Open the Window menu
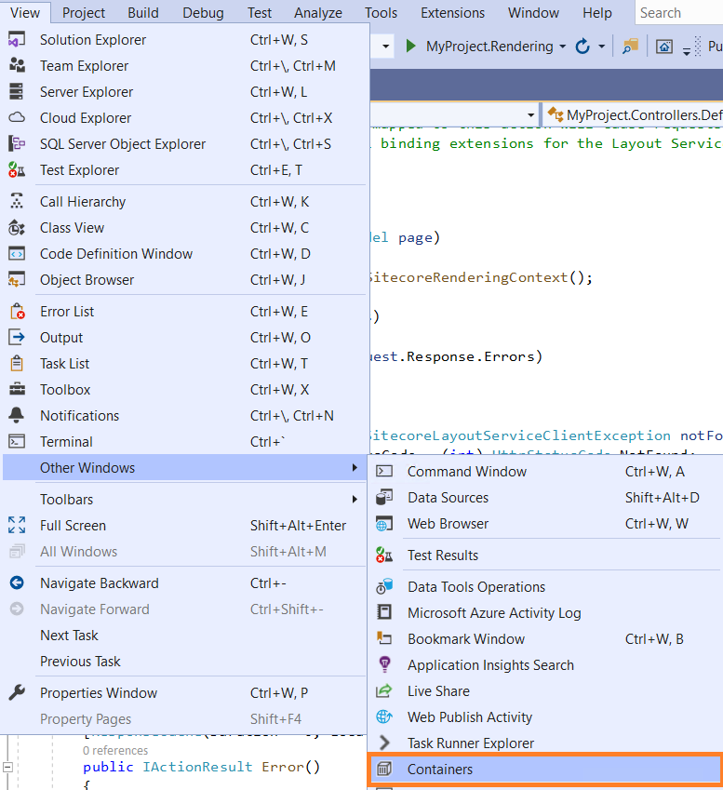The width and height of the screenshot is (723, 790). 533,13
